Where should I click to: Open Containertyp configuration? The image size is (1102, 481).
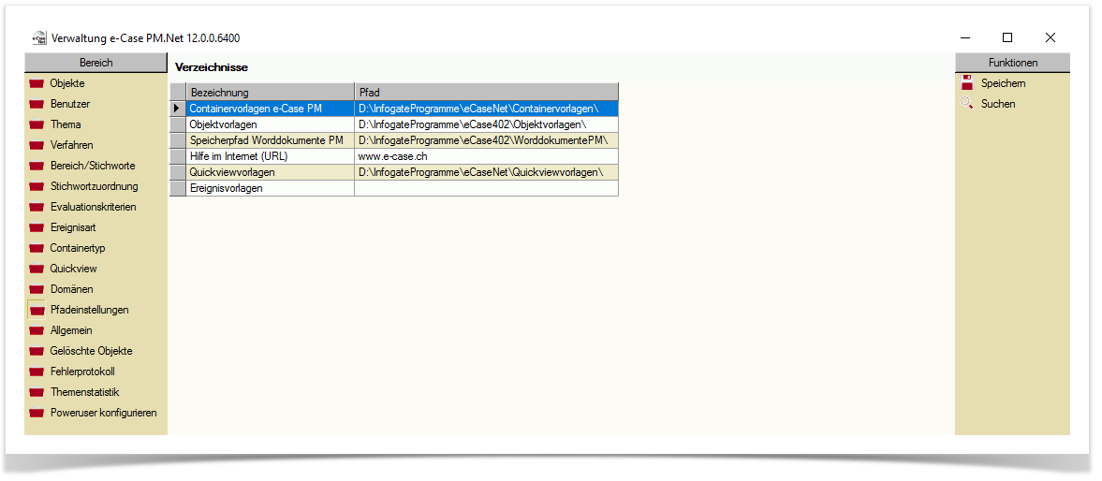click(78, 249)
